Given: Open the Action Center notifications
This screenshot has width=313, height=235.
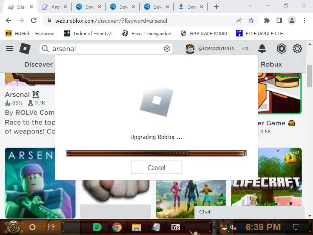Looking at the screenshot, I should coord(296,227).
